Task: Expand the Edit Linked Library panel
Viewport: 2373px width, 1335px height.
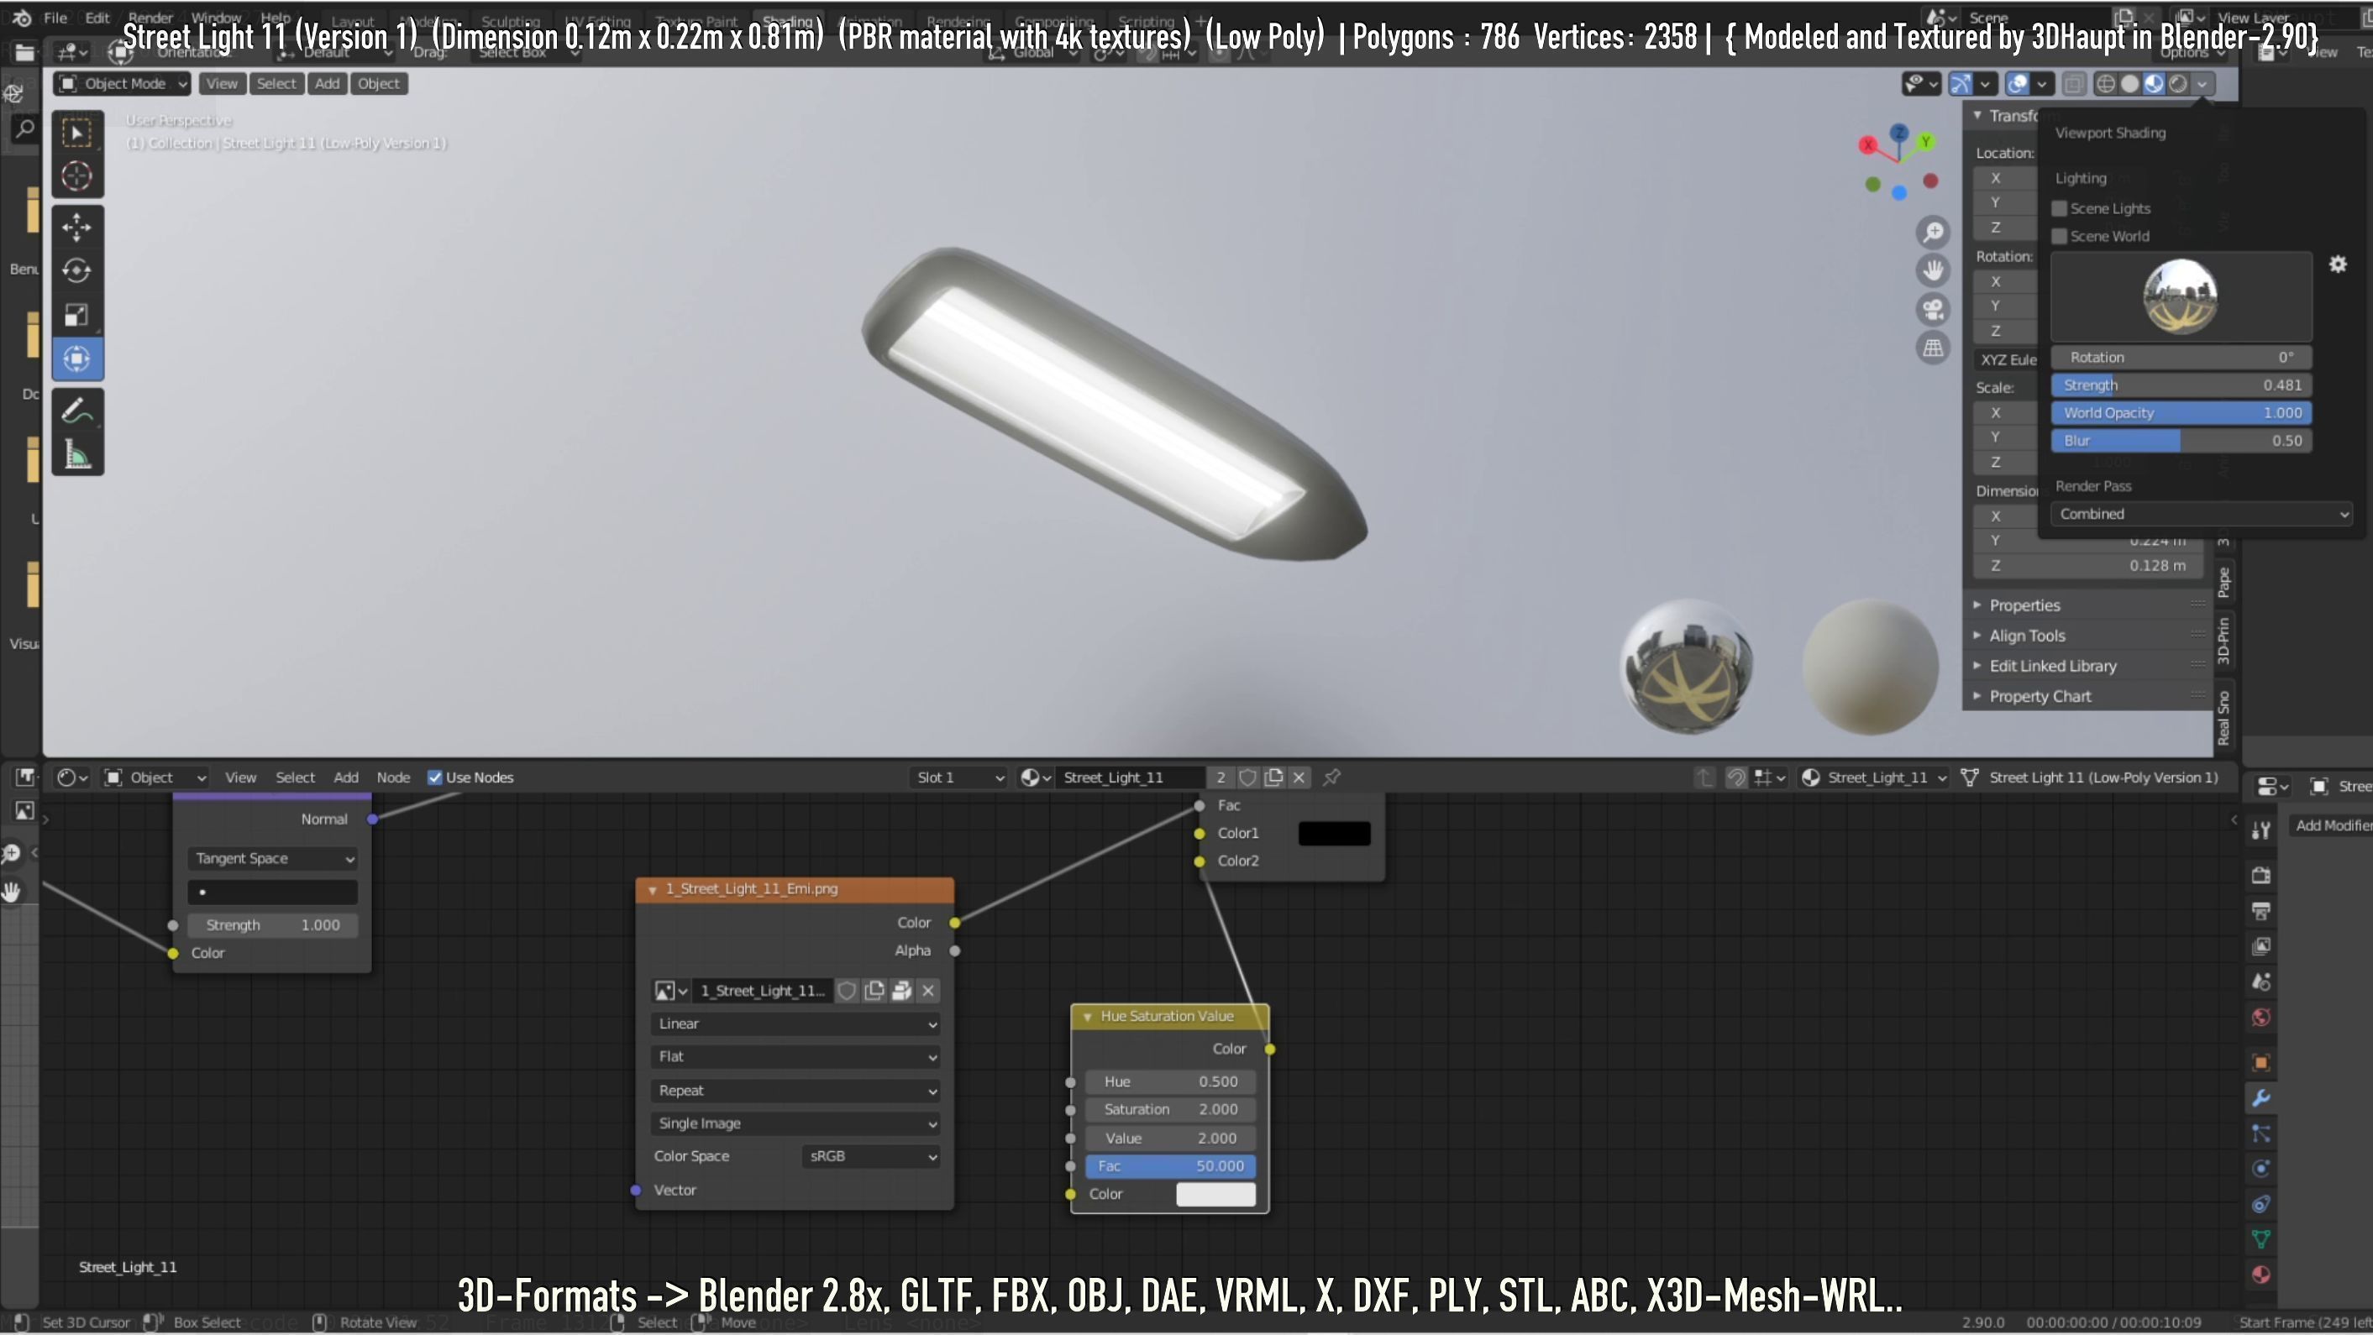Action: coord(2051,666)
